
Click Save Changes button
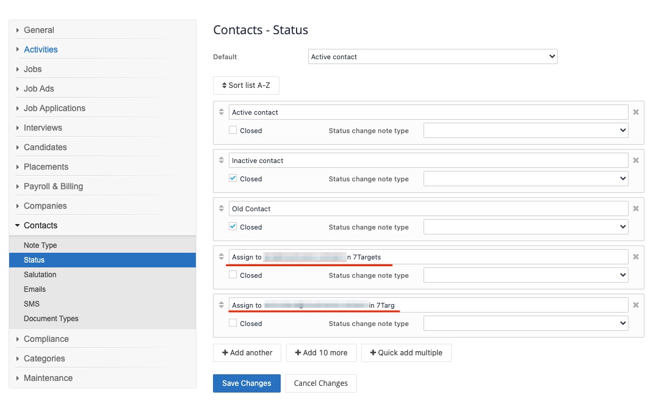click(247, 383)
